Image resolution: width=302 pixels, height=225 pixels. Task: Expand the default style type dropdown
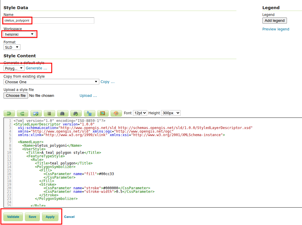[14, 68]
